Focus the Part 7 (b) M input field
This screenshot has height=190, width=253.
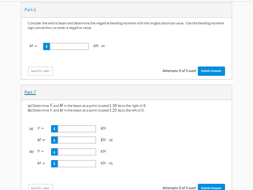77,164
